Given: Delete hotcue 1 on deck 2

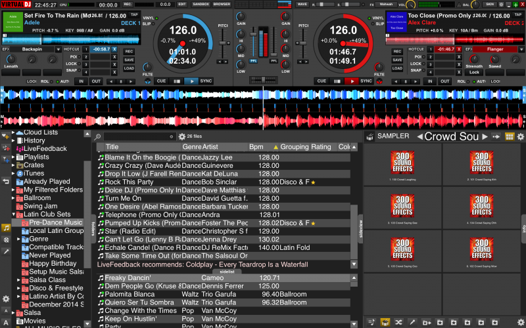Looking at the screenshot, I should (459, 49).
